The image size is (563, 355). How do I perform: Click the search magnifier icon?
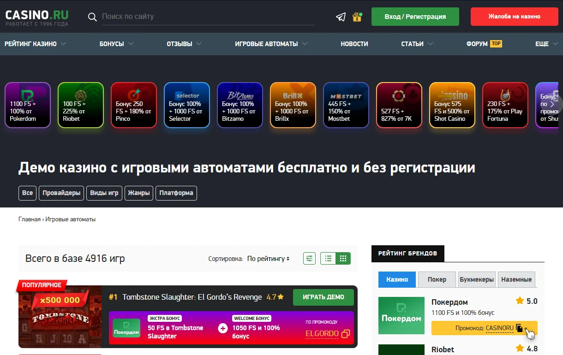pyautogui.click(x=93, y=17)
